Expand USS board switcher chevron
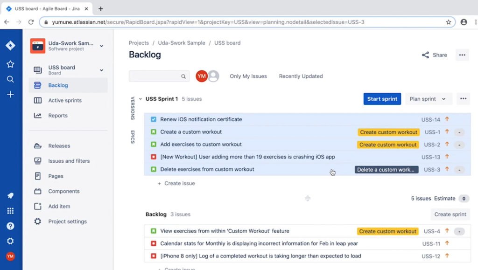This screenshot has width=478, height=270. coord(101,70)
